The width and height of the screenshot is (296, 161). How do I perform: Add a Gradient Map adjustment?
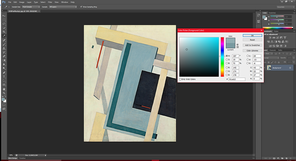[x=285, y=46]
